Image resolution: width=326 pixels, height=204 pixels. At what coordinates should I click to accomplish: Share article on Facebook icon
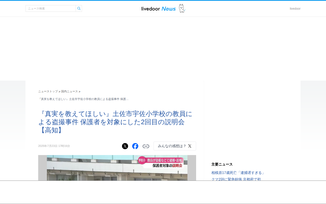[x=135, y=146]
